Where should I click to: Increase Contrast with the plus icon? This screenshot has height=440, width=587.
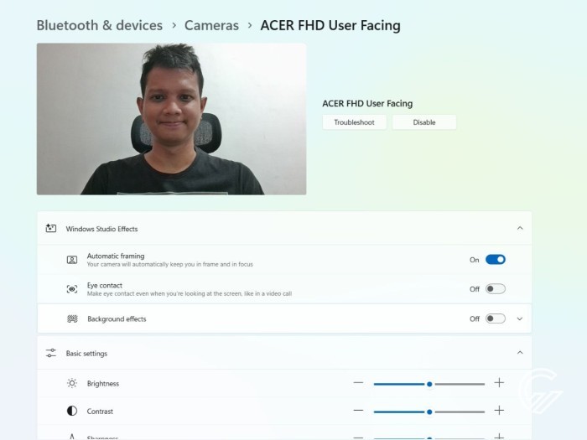499,411
